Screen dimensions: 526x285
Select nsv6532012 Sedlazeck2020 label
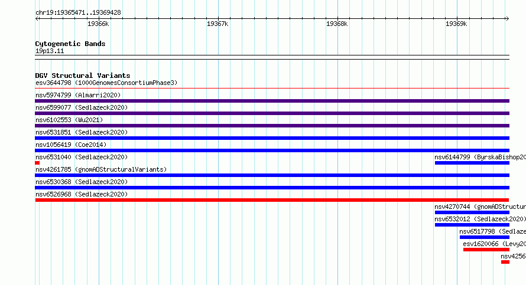coord(480,219)
